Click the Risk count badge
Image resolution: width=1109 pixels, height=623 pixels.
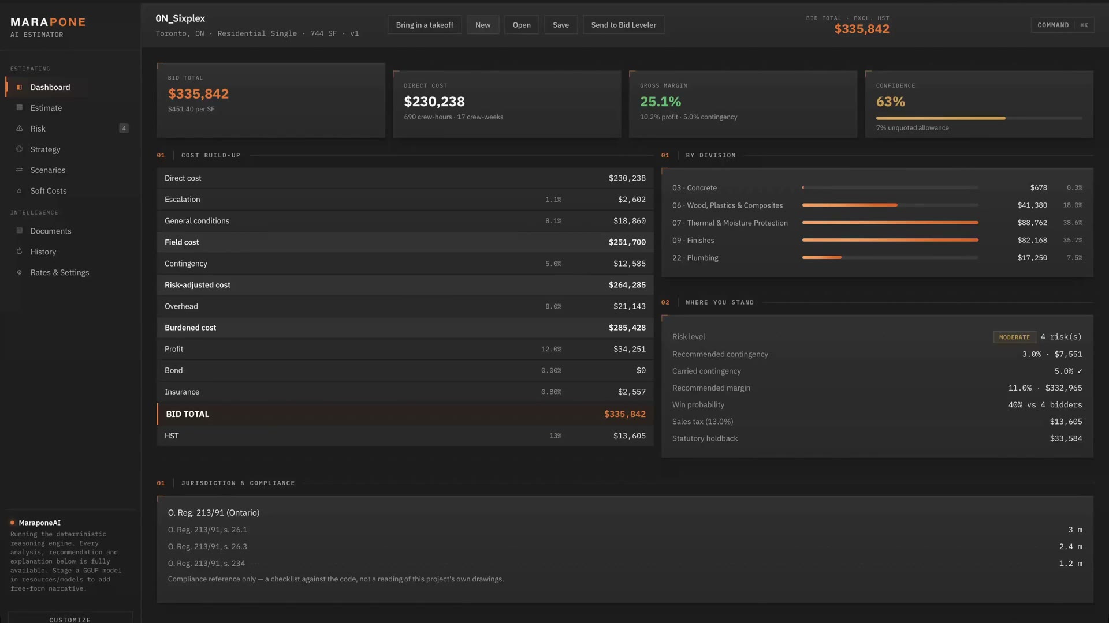124,129
